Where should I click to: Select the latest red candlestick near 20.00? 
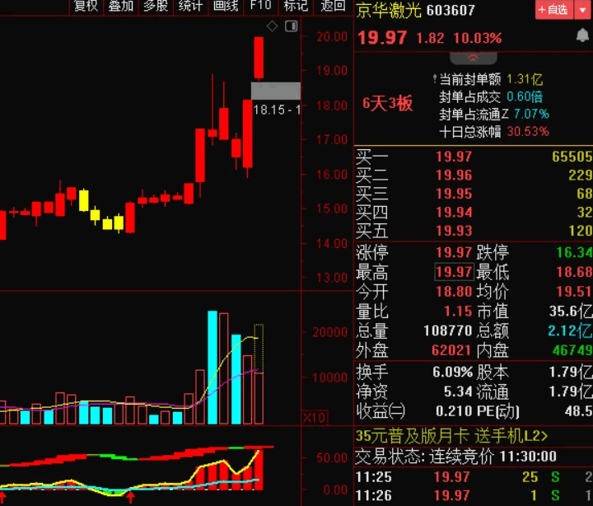(x=259, y=58)
